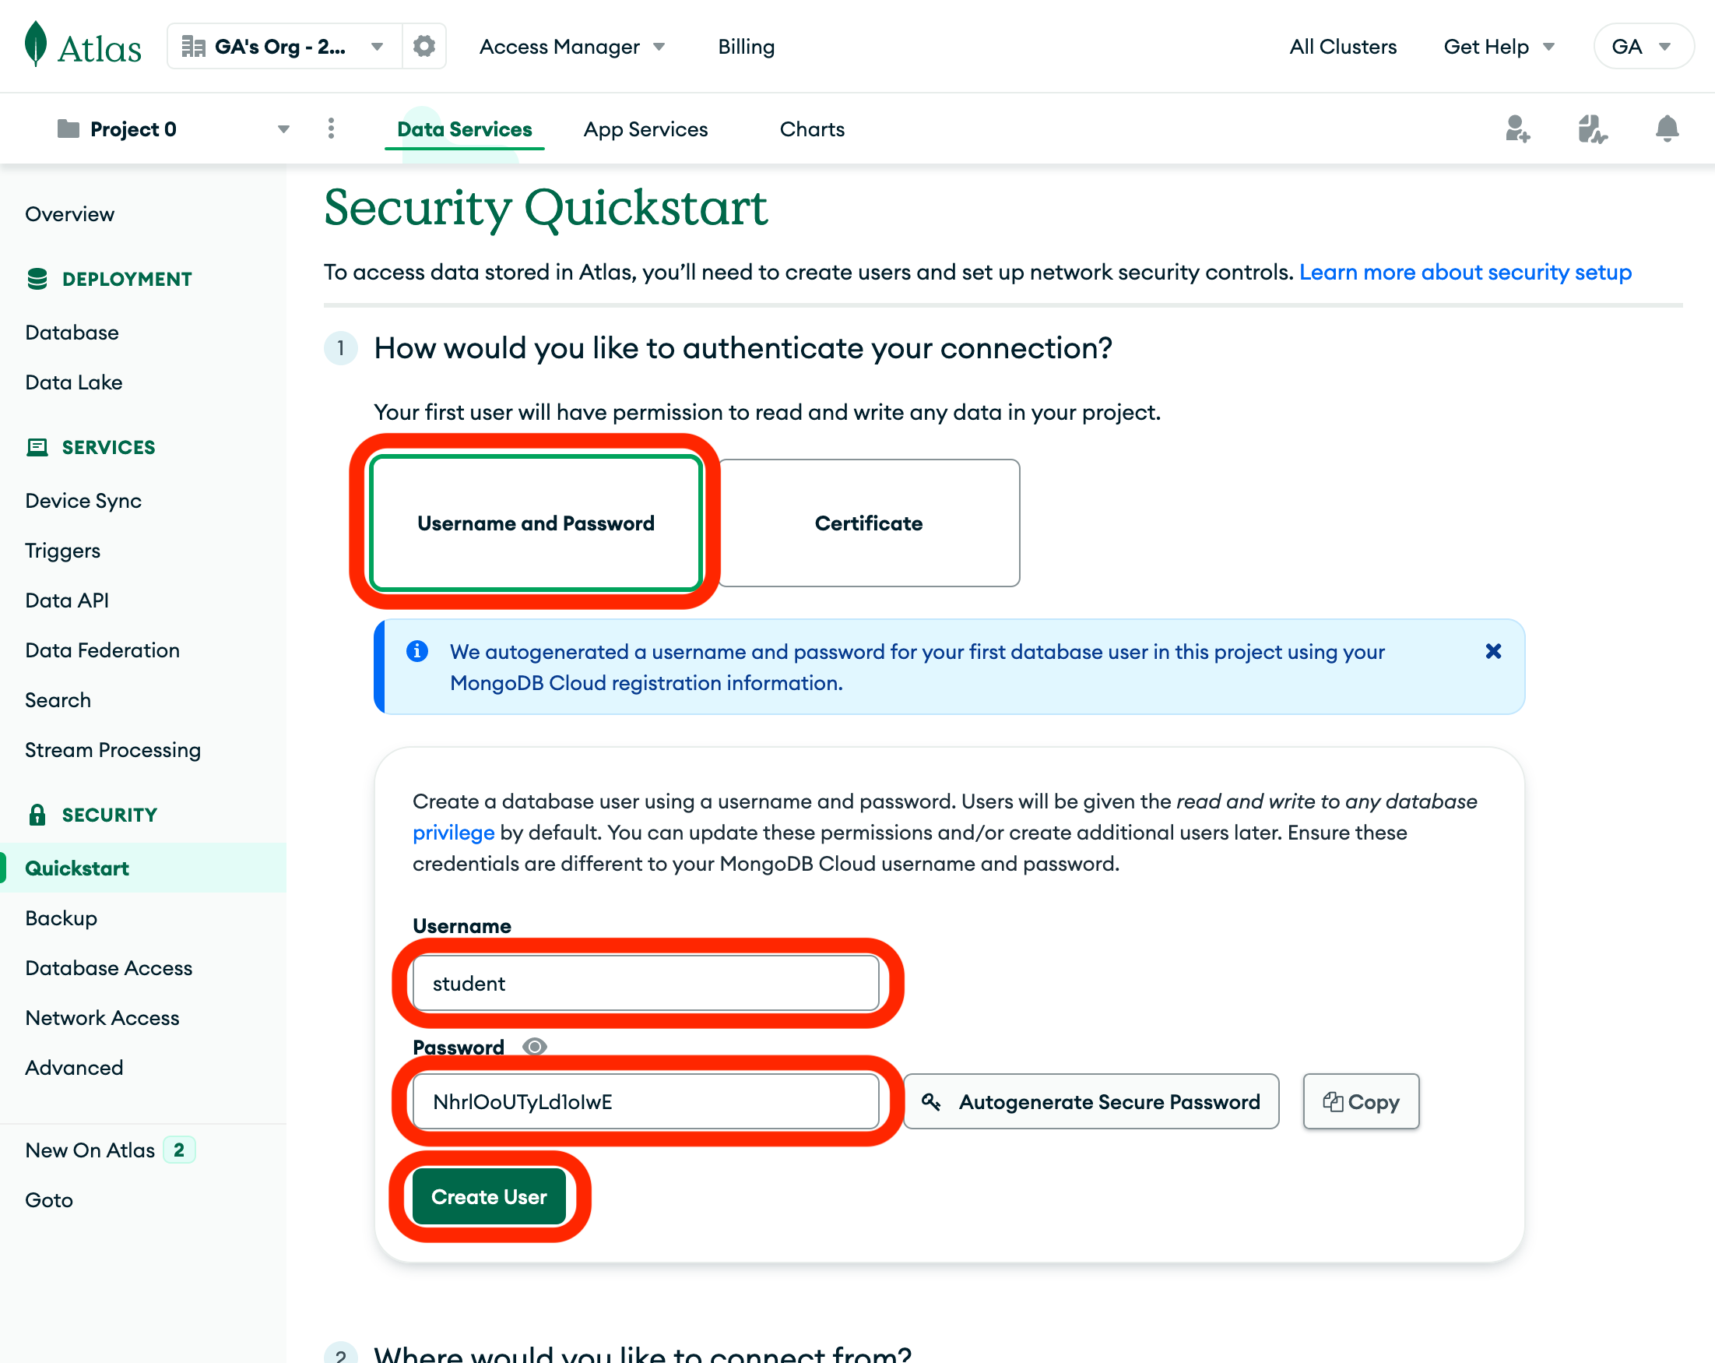Open the Get Help menu
This screenshot has height=1363, width=1715.
pyautogui.click(x=1498, y=47)
